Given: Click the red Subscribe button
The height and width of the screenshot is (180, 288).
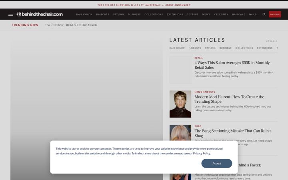Looking at the screenshot, I should pyautogui.click(x=275, y=14).
